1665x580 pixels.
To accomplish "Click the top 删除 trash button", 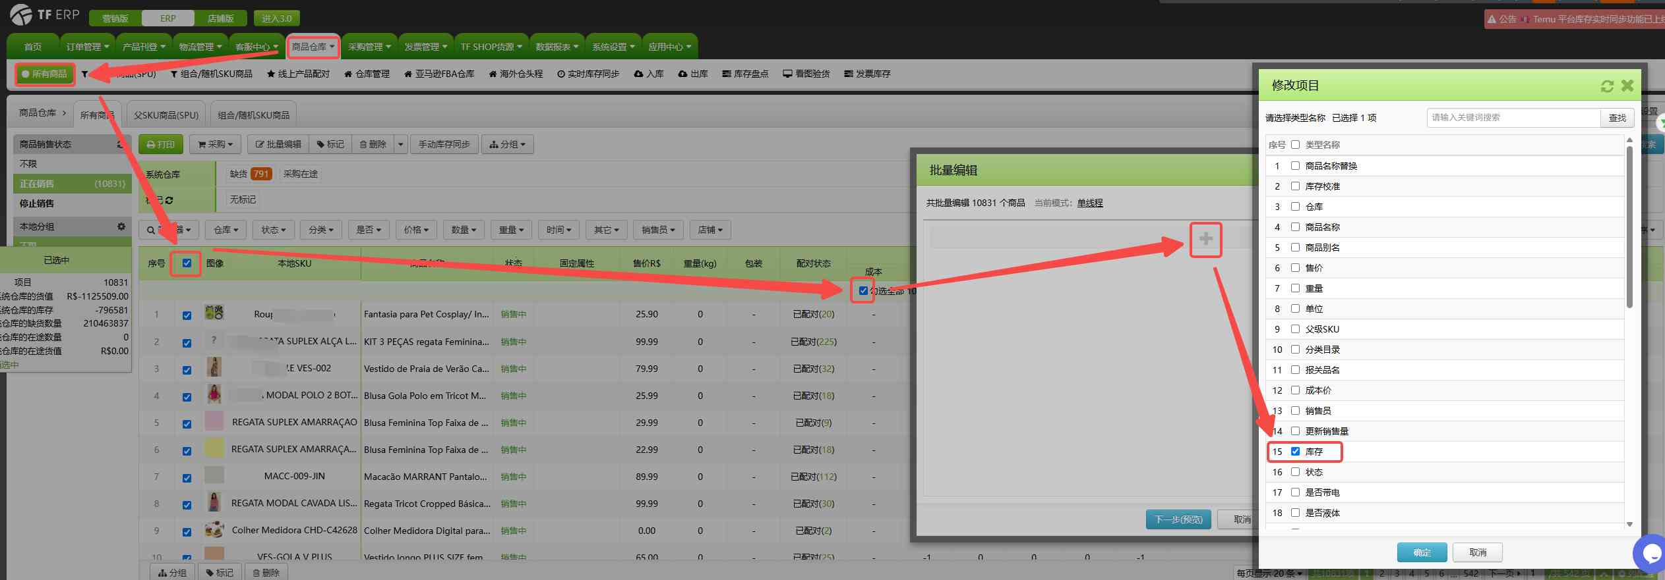I will pos(373,144).
